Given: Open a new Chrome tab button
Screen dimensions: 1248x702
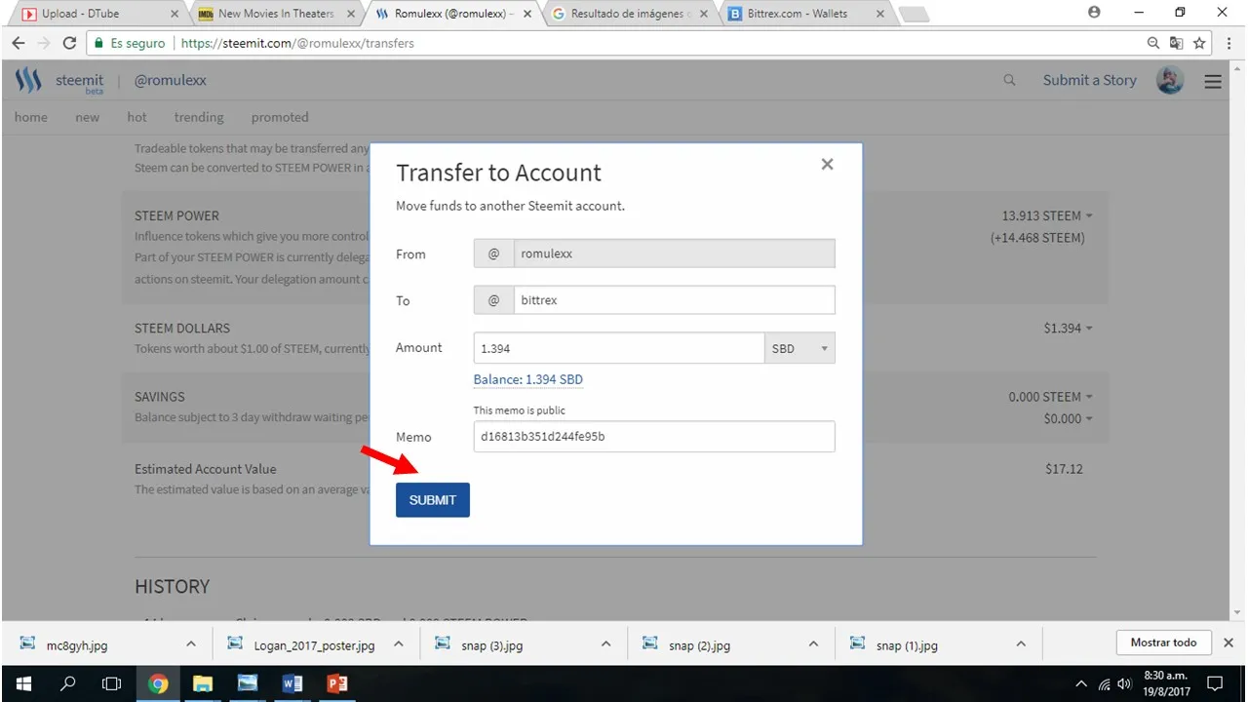Looking at the screenshot, I should click(913, 14).
